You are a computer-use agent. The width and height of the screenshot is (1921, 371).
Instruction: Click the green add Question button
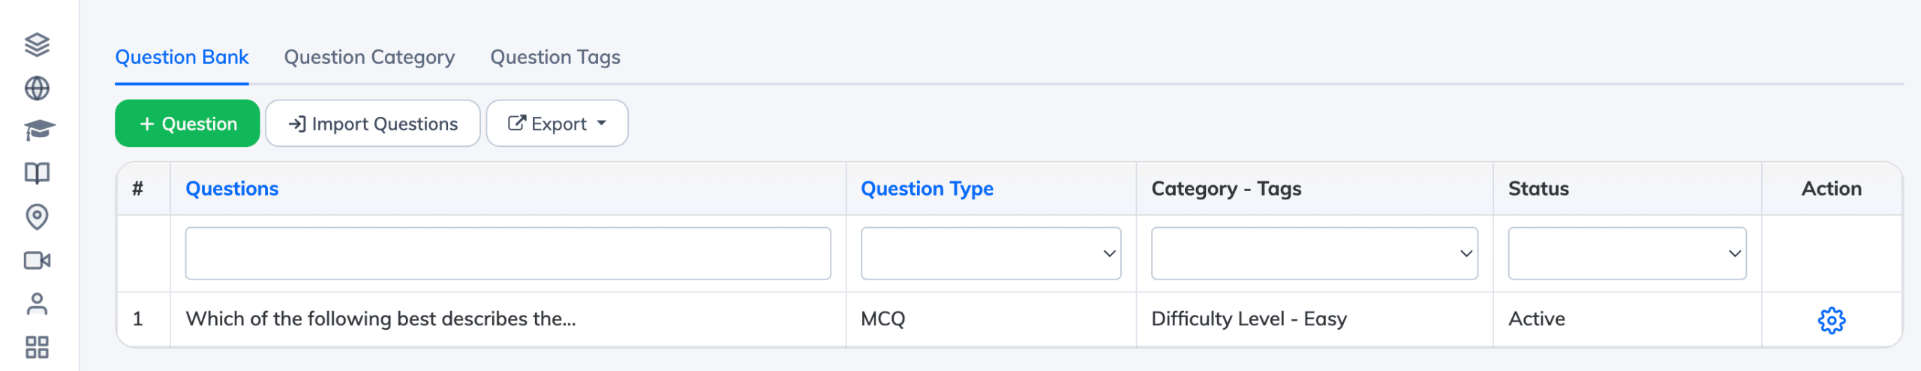(x=188, y=124)
